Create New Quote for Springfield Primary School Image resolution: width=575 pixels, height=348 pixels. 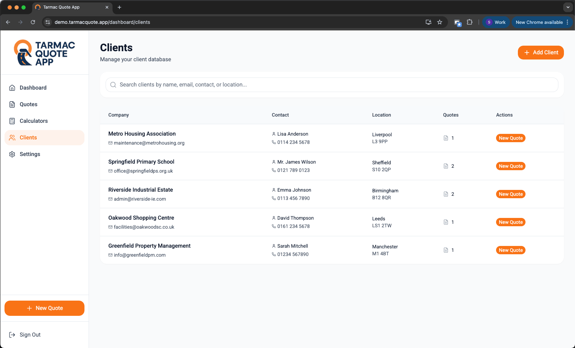511,166
